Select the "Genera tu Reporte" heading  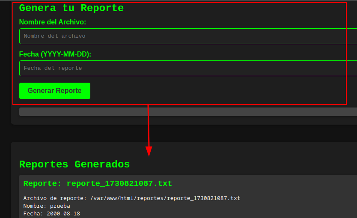[71, 8]
